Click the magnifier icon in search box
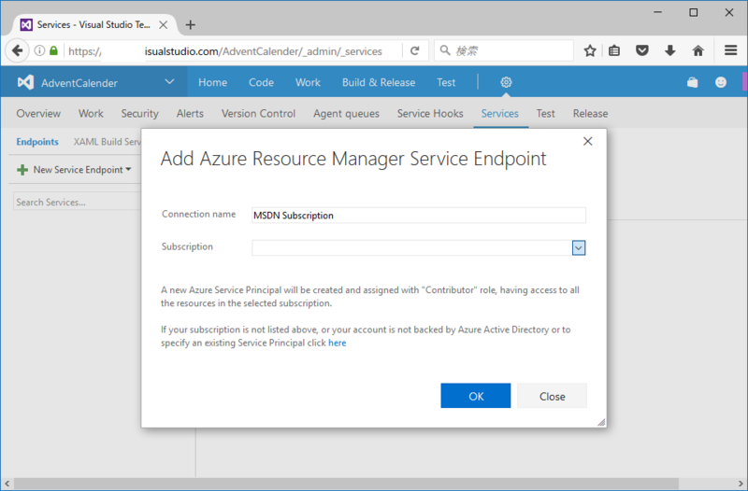 click(445, 50)
